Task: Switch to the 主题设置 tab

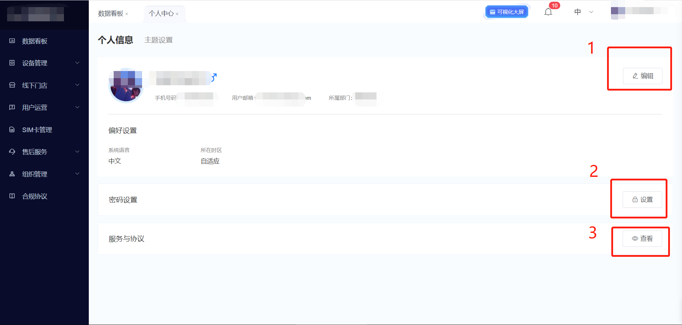Action: (158, 40)
